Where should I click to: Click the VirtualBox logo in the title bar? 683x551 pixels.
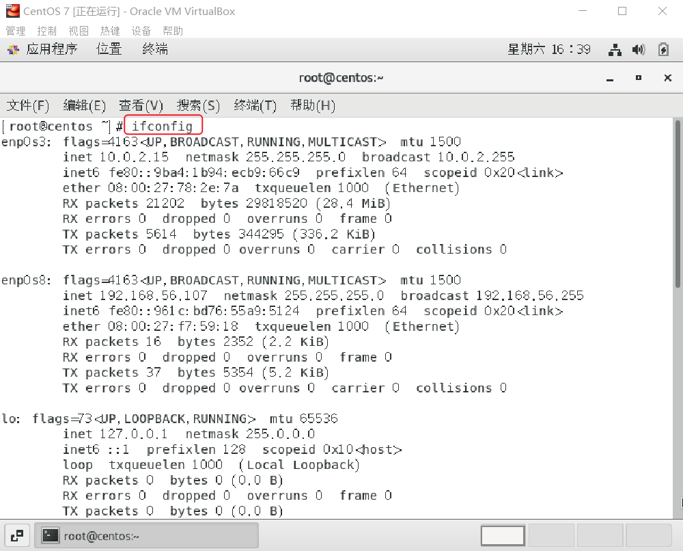[12, 11]
